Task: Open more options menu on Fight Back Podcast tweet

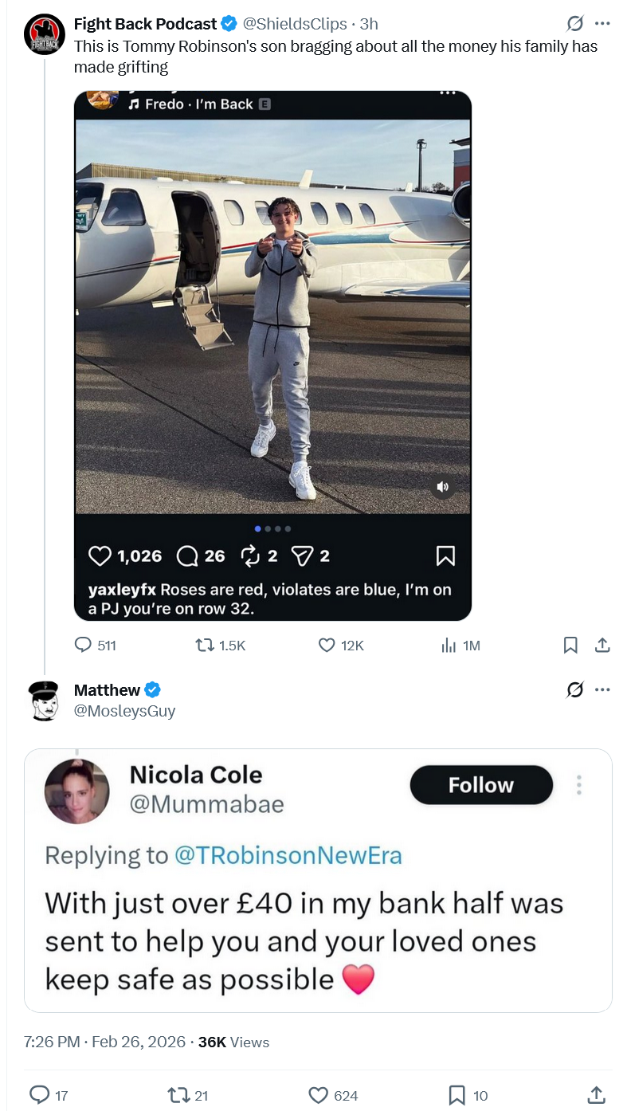Action: point(602,24)
